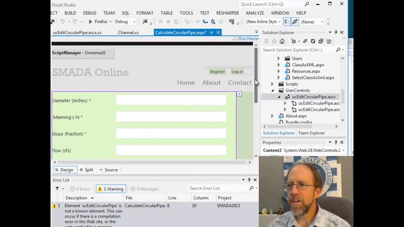Click the designer horizontal scrollbar
404x227 pixels.
pyautogui.click(x=151, y=162)
